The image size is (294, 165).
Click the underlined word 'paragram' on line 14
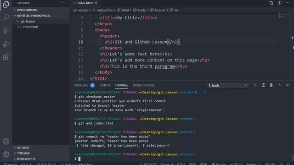coord(164,66)
